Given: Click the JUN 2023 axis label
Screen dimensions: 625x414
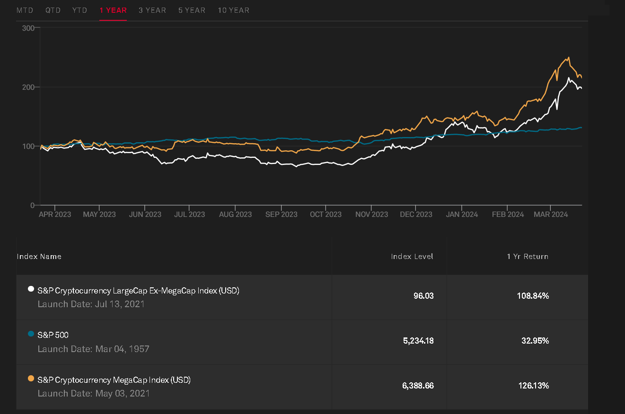Looking at the screenshot, I should (145, 215).
